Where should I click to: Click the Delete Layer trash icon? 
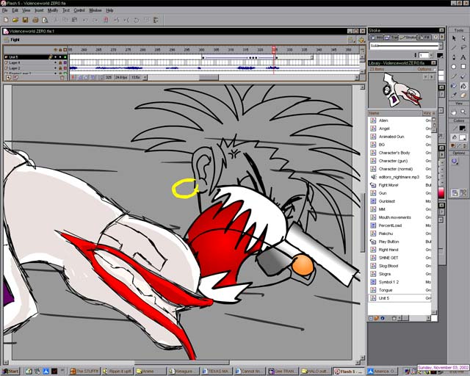pyautogui.click(x=62, y=78)
